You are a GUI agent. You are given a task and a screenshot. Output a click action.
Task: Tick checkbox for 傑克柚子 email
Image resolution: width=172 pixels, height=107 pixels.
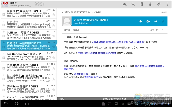(3, 79)
